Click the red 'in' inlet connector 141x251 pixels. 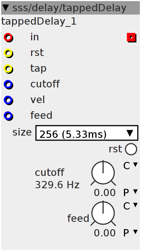[x=8, y=38]
